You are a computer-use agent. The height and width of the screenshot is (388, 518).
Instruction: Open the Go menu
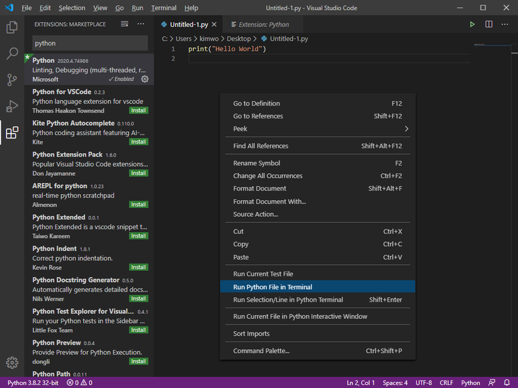[x=119, y=8]
